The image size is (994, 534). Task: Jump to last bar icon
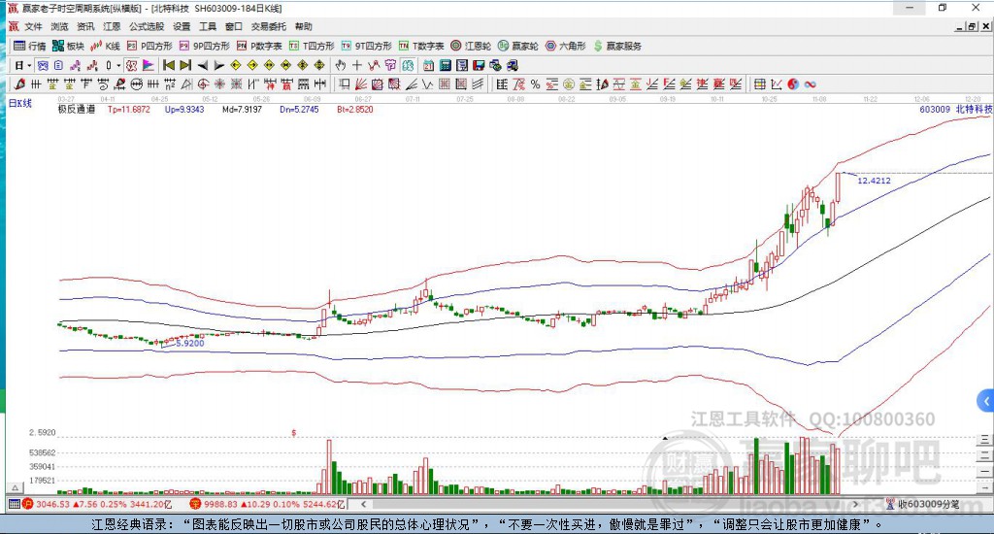point(185,65)
